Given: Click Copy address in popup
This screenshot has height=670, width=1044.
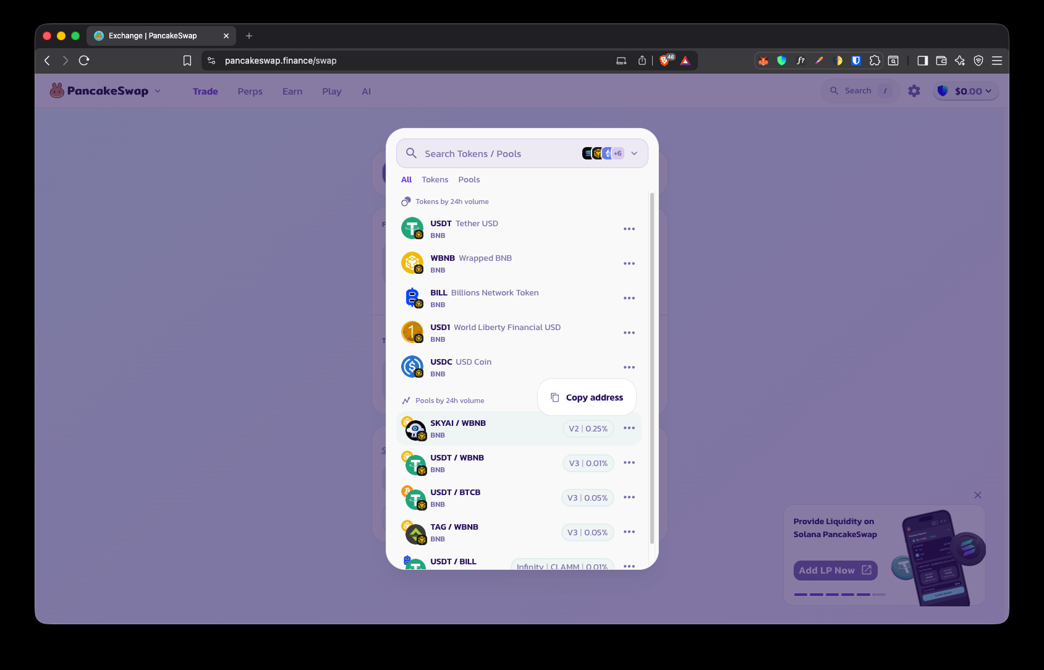Looking at the screenshot, I should 587,397.
